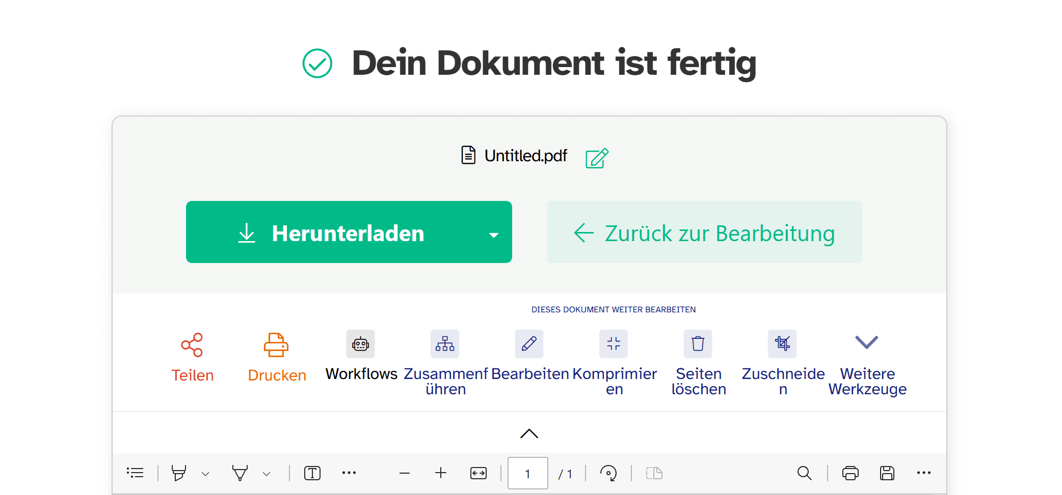Open the Herunterladen dropdown arrow
Image resolution: width=1062 pixels, height=495 pixels.
(x=493, y=235)
